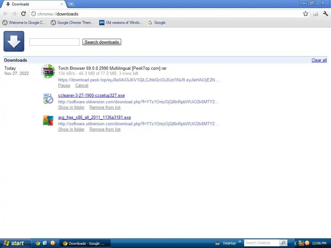The height and width of the screenshot is (248, 331).
Task: Click the browser Back arrow
Action: click(x=5, y=14)
